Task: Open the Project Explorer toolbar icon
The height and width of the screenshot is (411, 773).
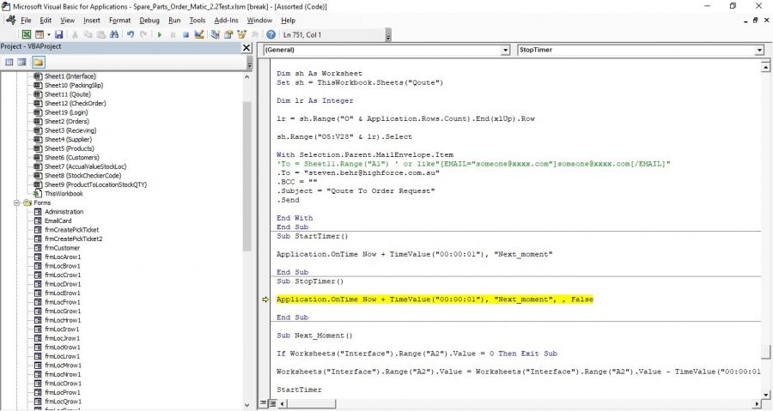Action: tap(216, 34)
